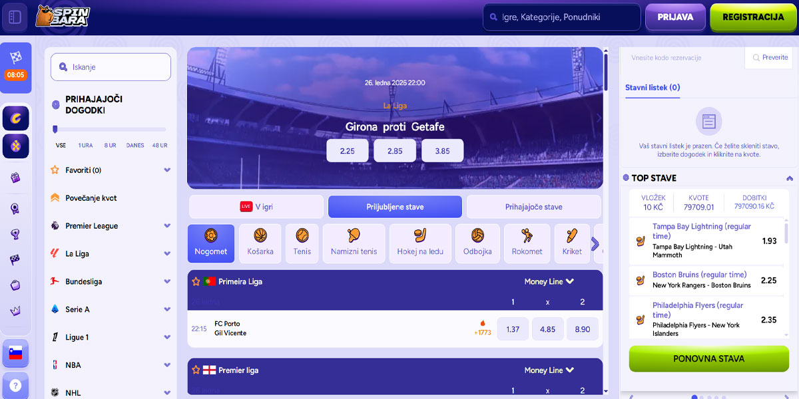This screenshot has height=399, width=799.
Task: Open the crown VIP icon in sidebar
Action: tap(15, 311)
